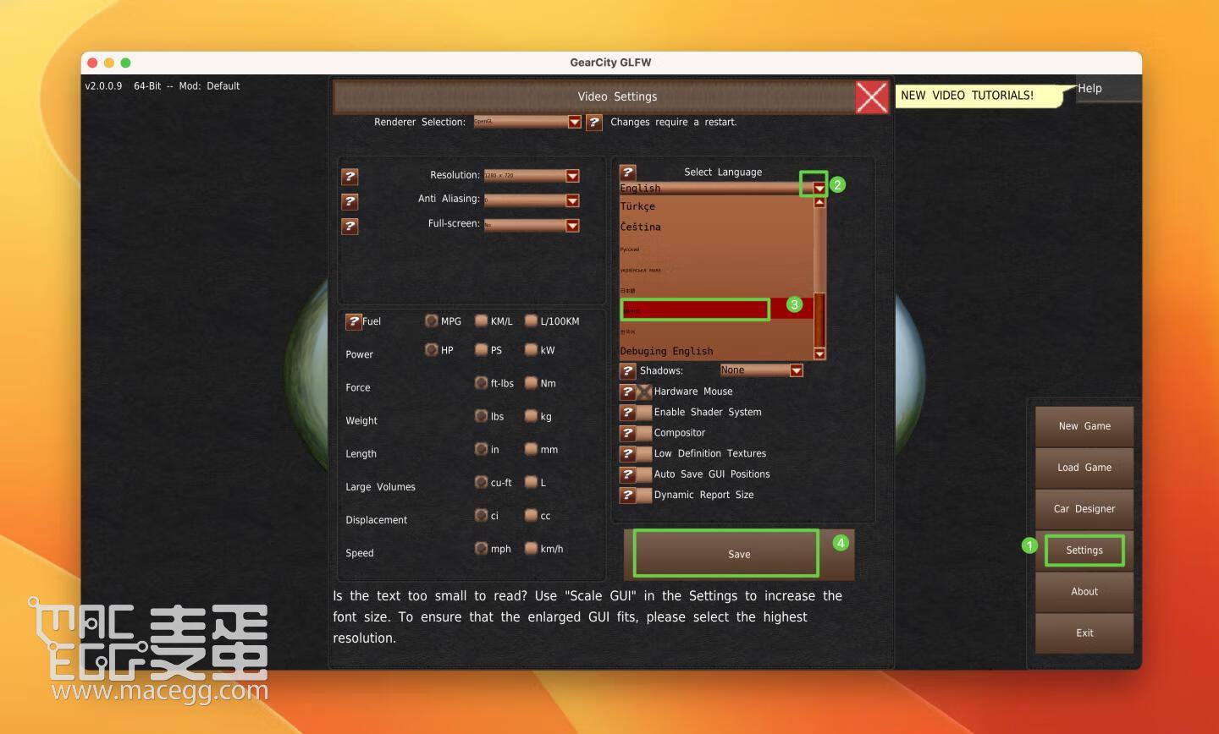Screen dimensions: 1219x734
Task: Select L large volume unit
Action: (x=531, y=482)
